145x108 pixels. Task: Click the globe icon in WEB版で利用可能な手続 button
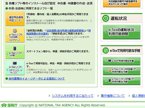pyautogui.click(x=110, y=71)
